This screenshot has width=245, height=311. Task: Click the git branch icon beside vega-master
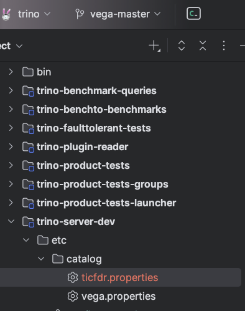[80, 14]
